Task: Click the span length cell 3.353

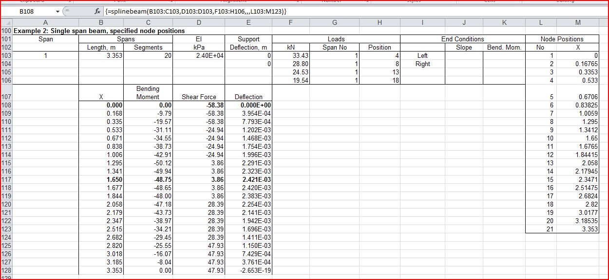Action: [101, 56]
